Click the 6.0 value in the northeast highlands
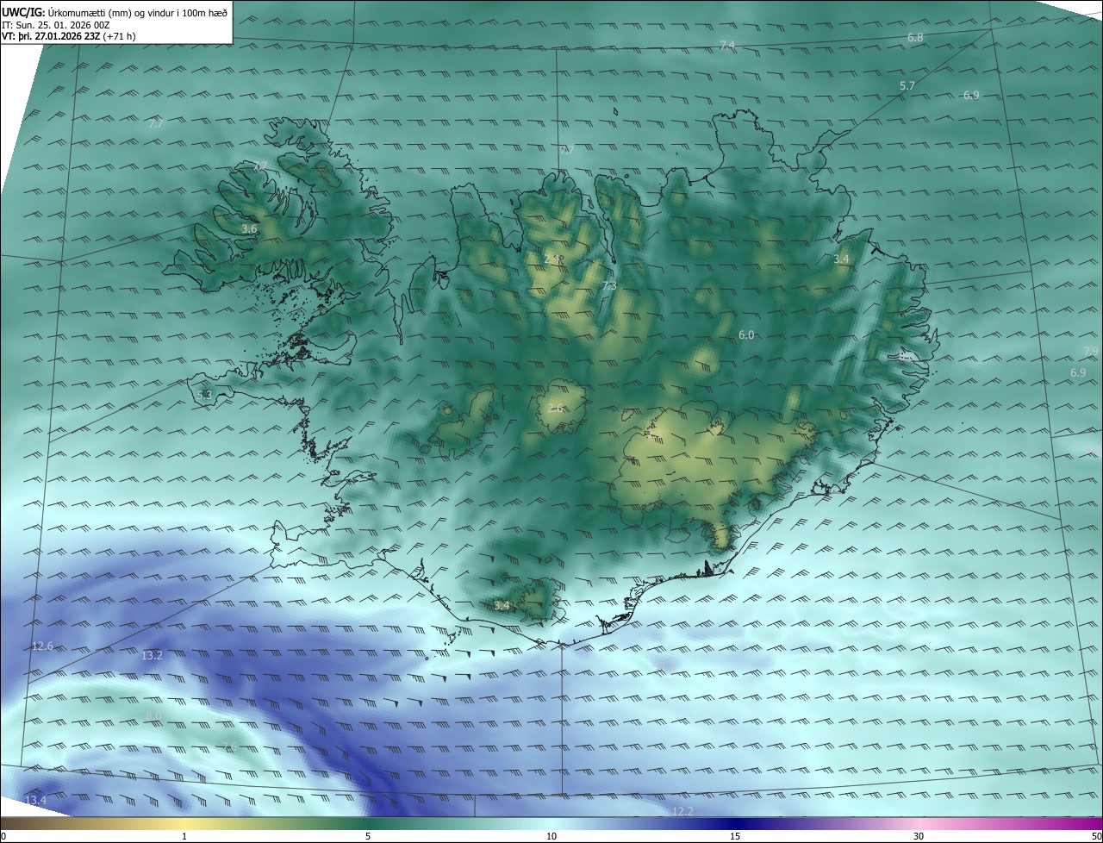This screenshot has height=843, width=1103. [746, 335]
